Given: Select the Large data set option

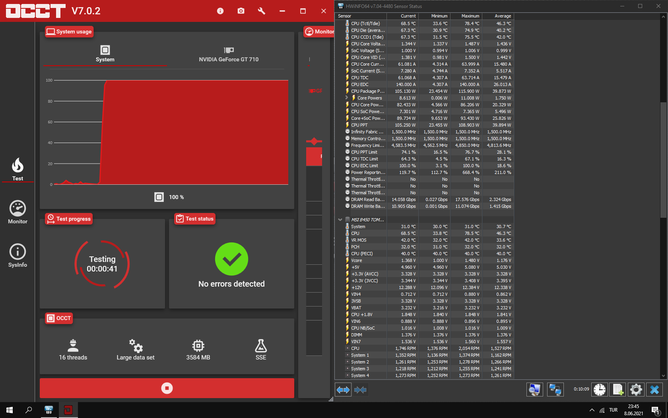Looking at the screenshot, I should pyautogui.click(x=136, y=350).
